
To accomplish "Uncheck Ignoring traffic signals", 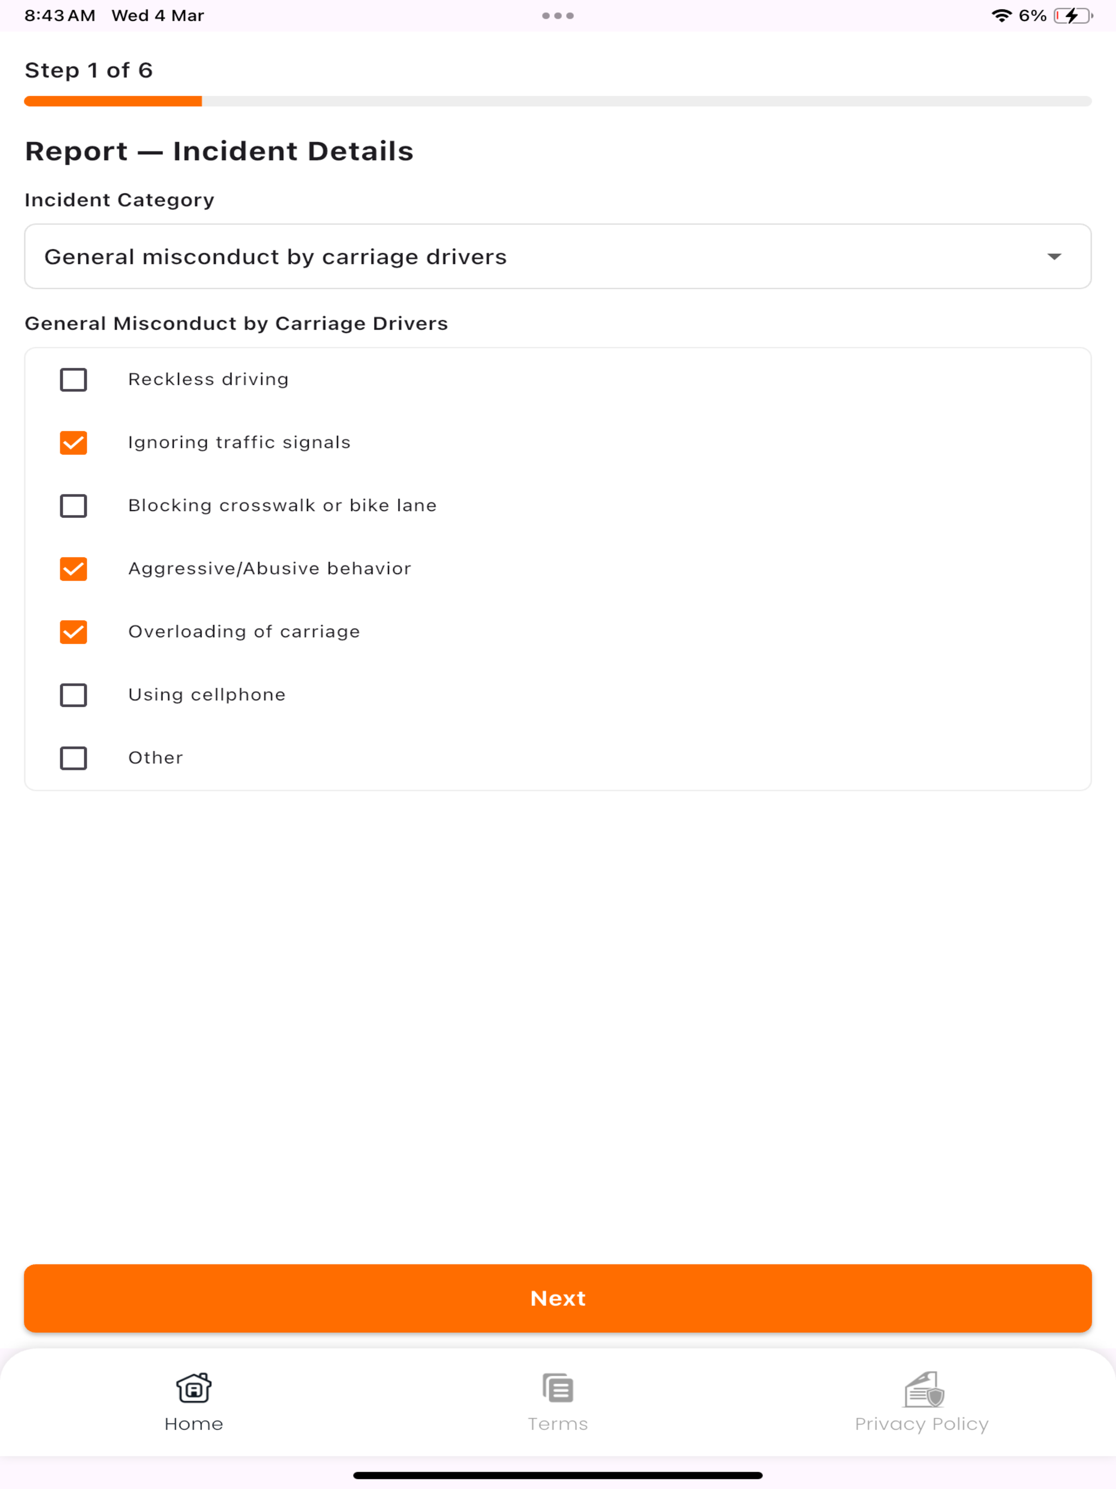I will [74, 443].
